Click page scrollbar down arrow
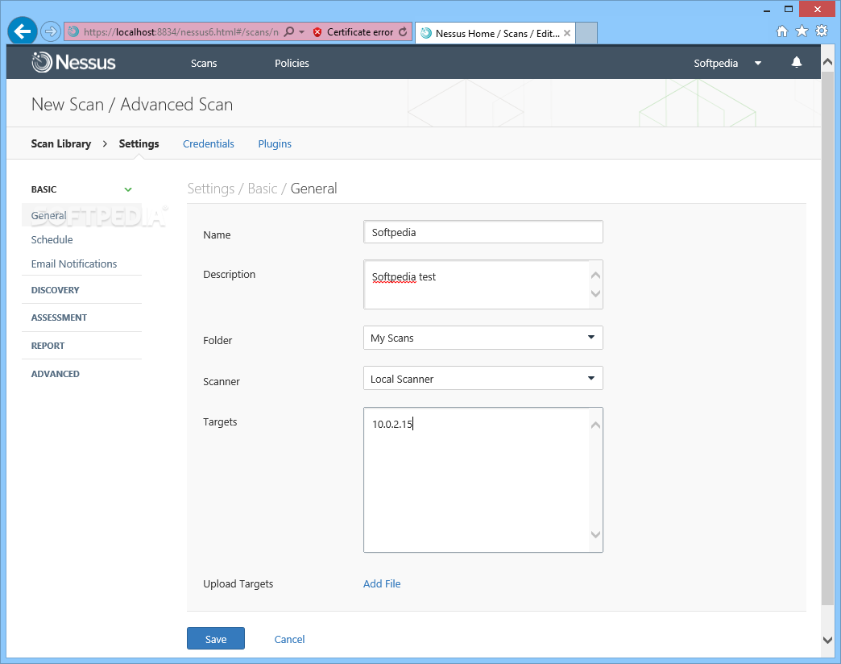This screenshot has width=841, height=664. click(x=827, y=640)
